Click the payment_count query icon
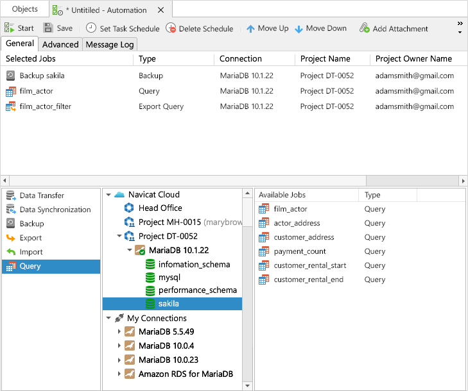This screenshot has height=391, width=468. pyautogui.click(x=264, y=251)
